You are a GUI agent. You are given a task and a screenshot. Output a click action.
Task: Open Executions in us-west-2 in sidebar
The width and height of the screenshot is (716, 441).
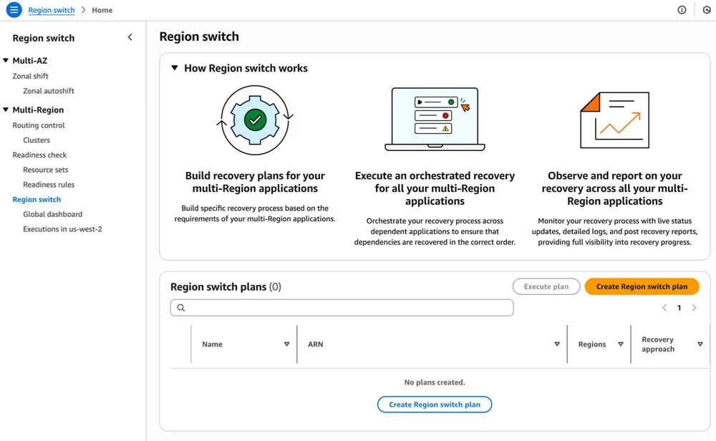[62, 229]
